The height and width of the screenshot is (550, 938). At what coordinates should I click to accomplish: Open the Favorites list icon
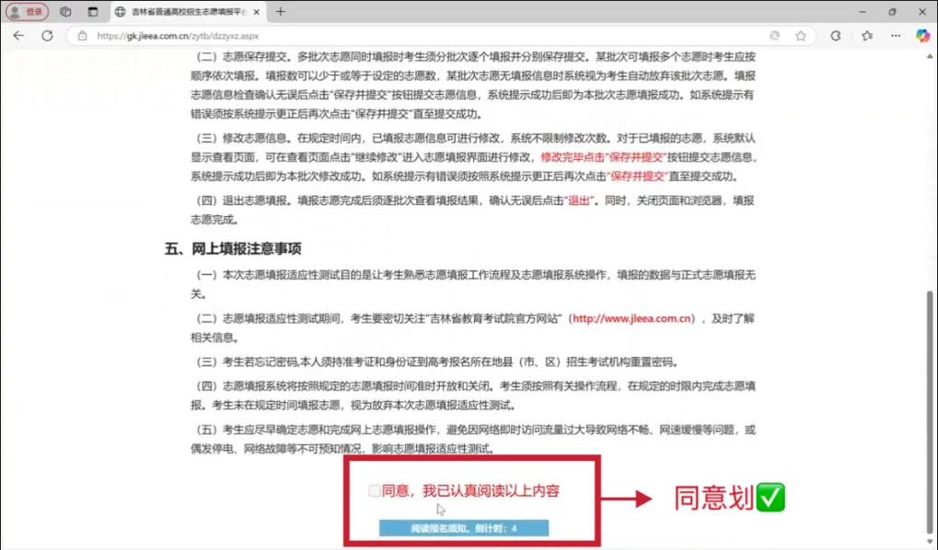867,36
